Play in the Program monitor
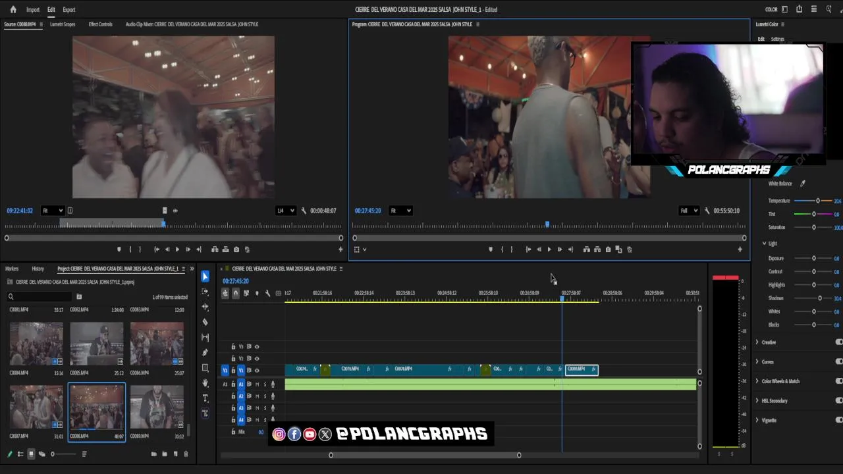 (x=549, y=250)
